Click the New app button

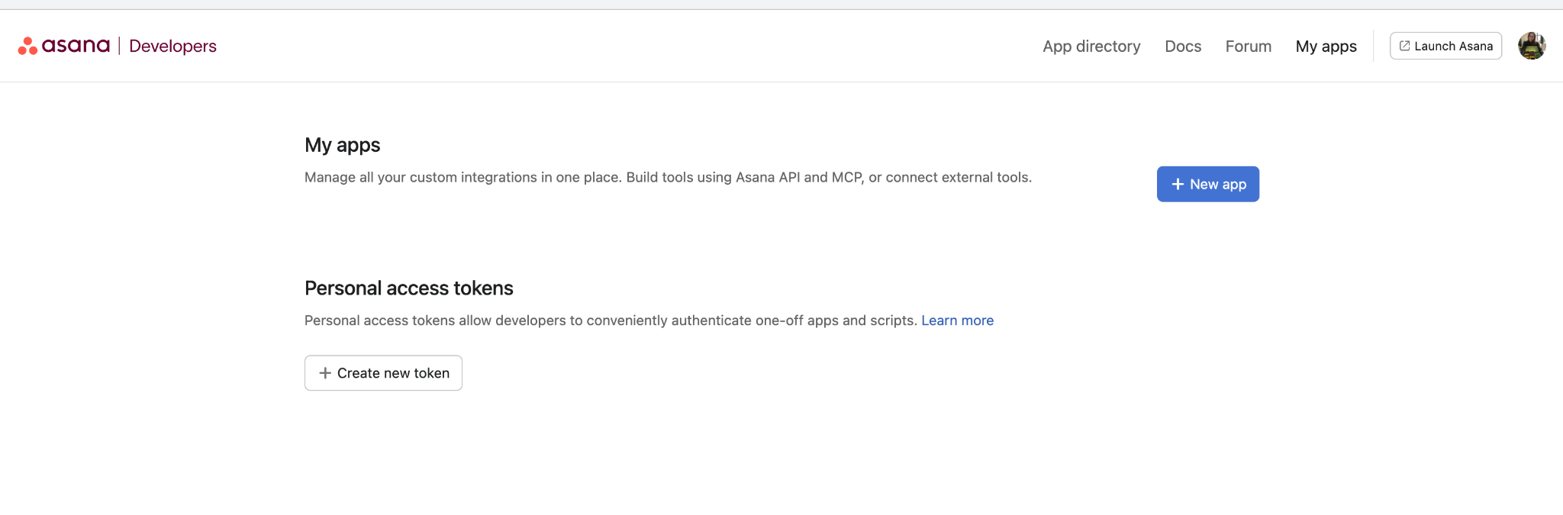click(1207, 184)
